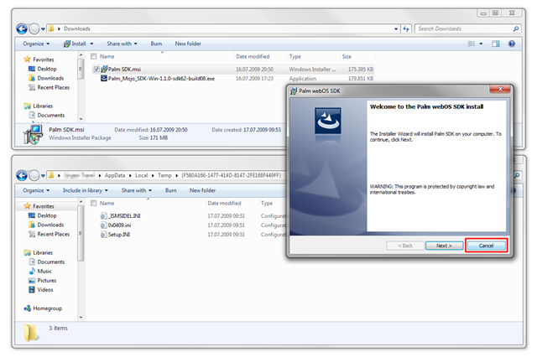
Task: Open Share with menu in Temp folder window
Action: coord(136,190)
